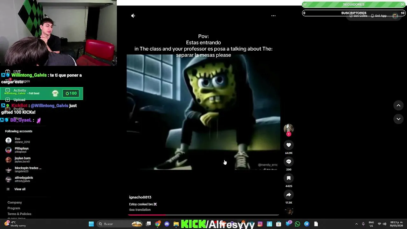The height and width of the screenshot is (229, 407).
Task: Go to previous video with up chevron
Action: pyautogui.click(x=398, y=106)
